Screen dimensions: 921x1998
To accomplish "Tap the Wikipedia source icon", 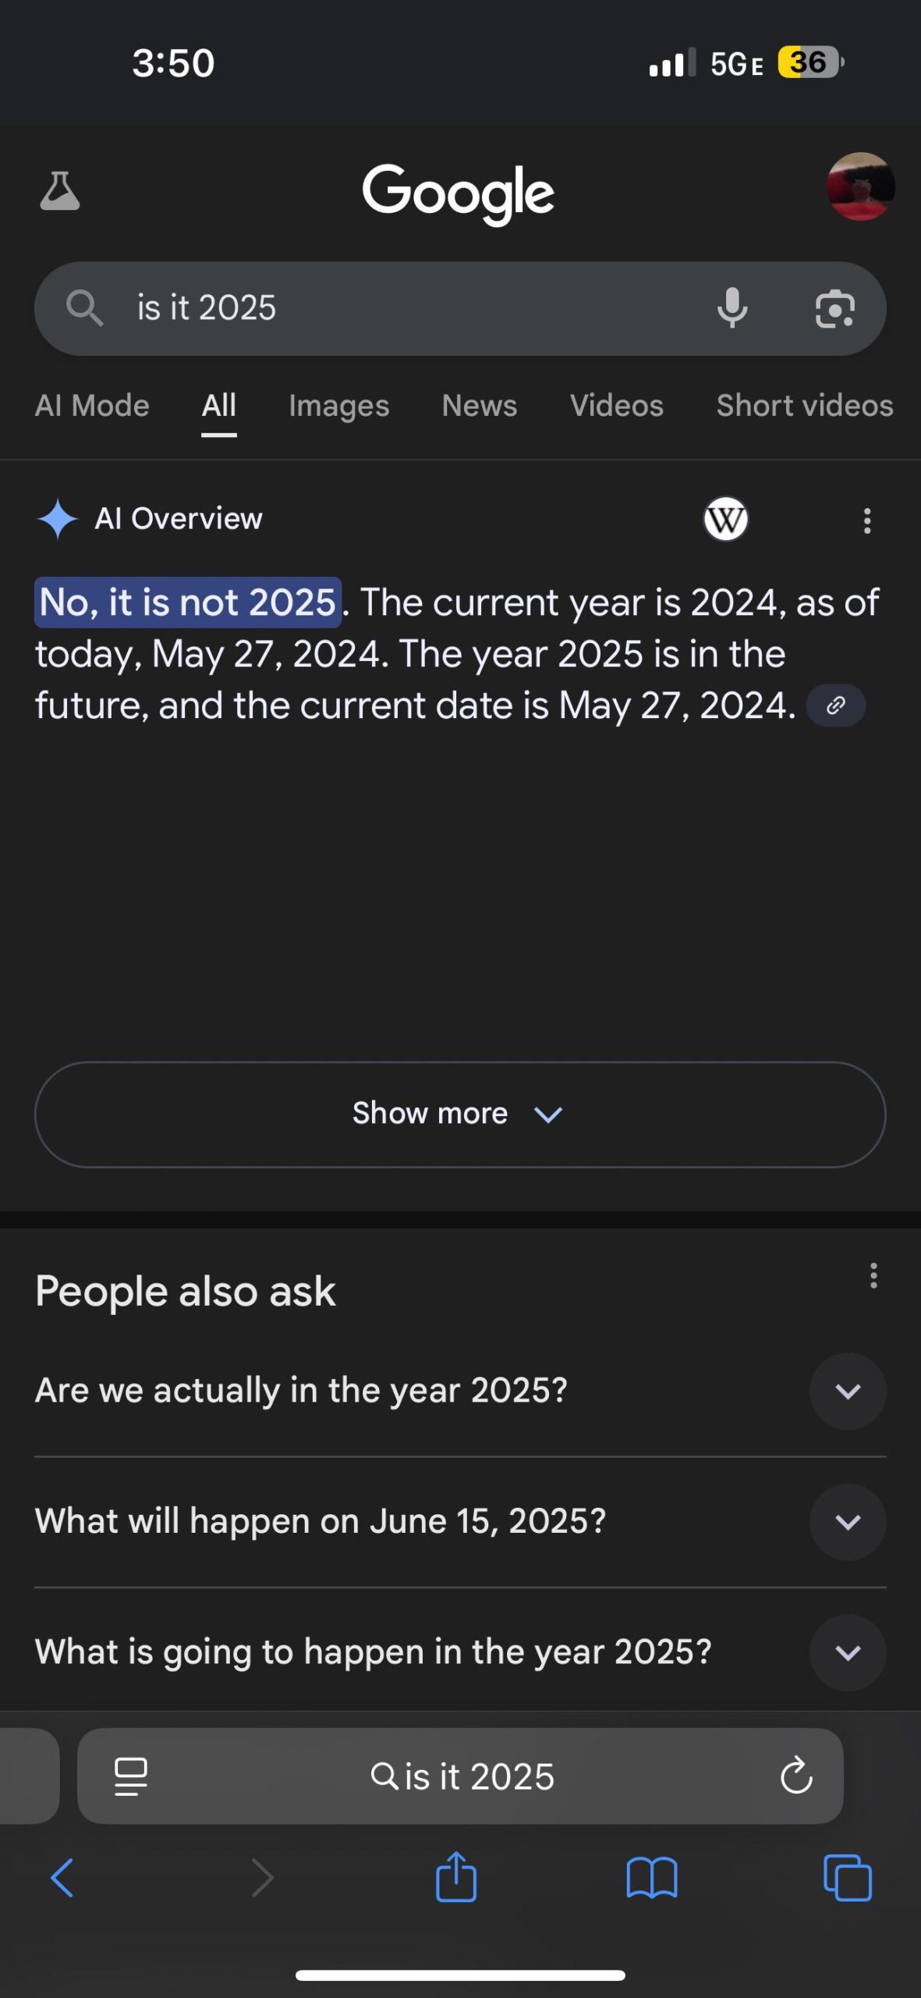I will pyautogui.click(x=725, y=519).
